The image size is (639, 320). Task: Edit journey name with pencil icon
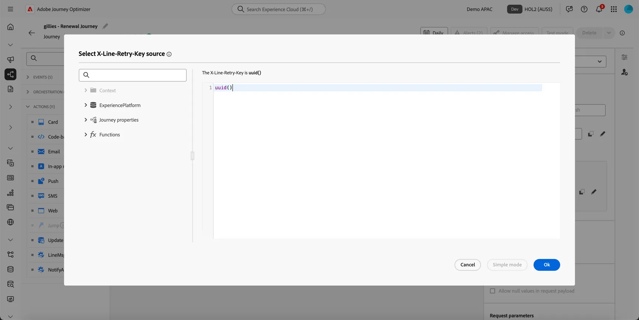[x=105, y=26]
